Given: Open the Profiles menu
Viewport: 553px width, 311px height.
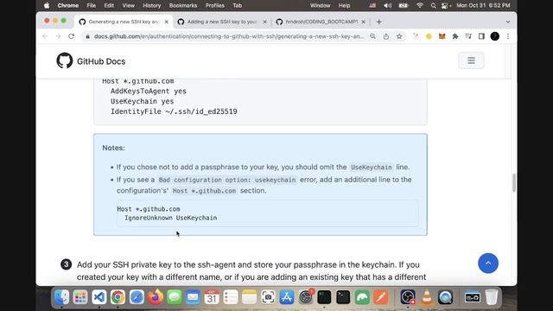Looking at the screenshot, I should (215, 6).
